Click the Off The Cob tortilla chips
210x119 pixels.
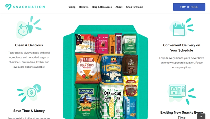pos(112,102)
